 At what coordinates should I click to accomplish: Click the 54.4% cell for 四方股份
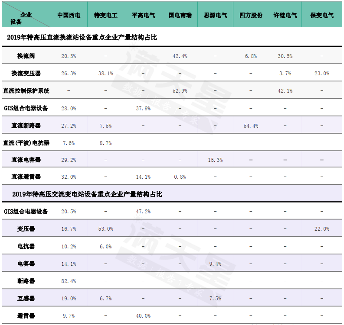coord(251,126)
